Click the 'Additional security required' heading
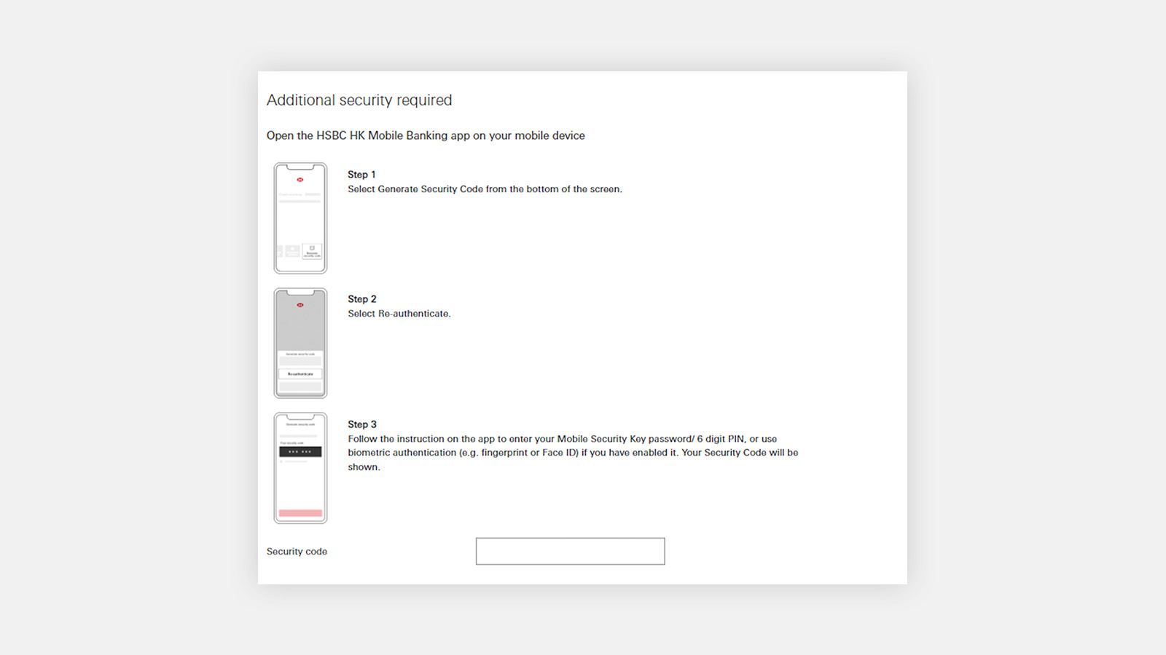The height and width of the screenshot is (655, 1166). click(359, 100)
